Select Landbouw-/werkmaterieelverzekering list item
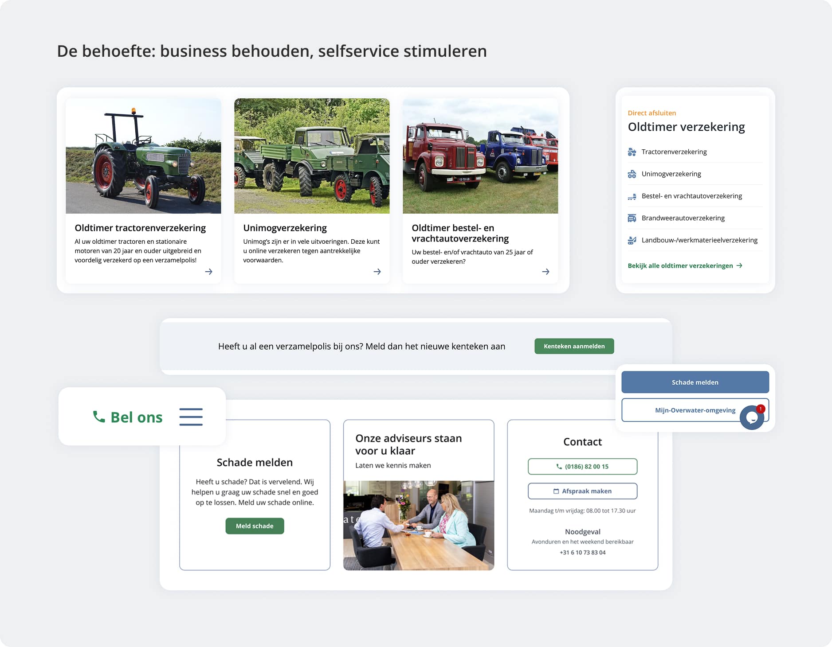832x647 pixels. point(699,240)
